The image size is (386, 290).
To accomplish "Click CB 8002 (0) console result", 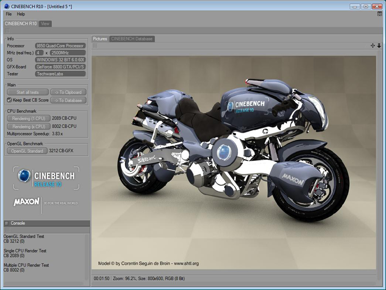I will click(x=14, y=270).
